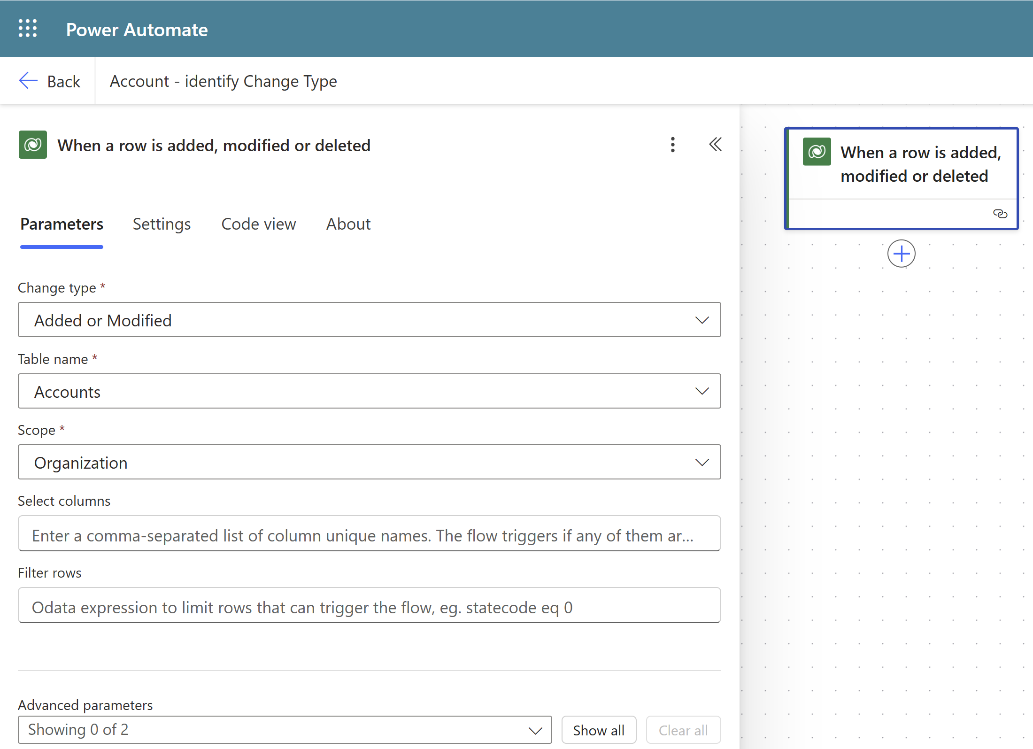Click the Power Automate header title
This screenshot has width=1033, height=749.
[x=137, y=30]
